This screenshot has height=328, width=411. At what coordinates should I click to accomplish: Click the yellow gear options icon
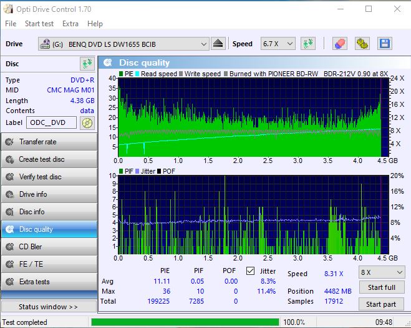click(x=362, y=44)
